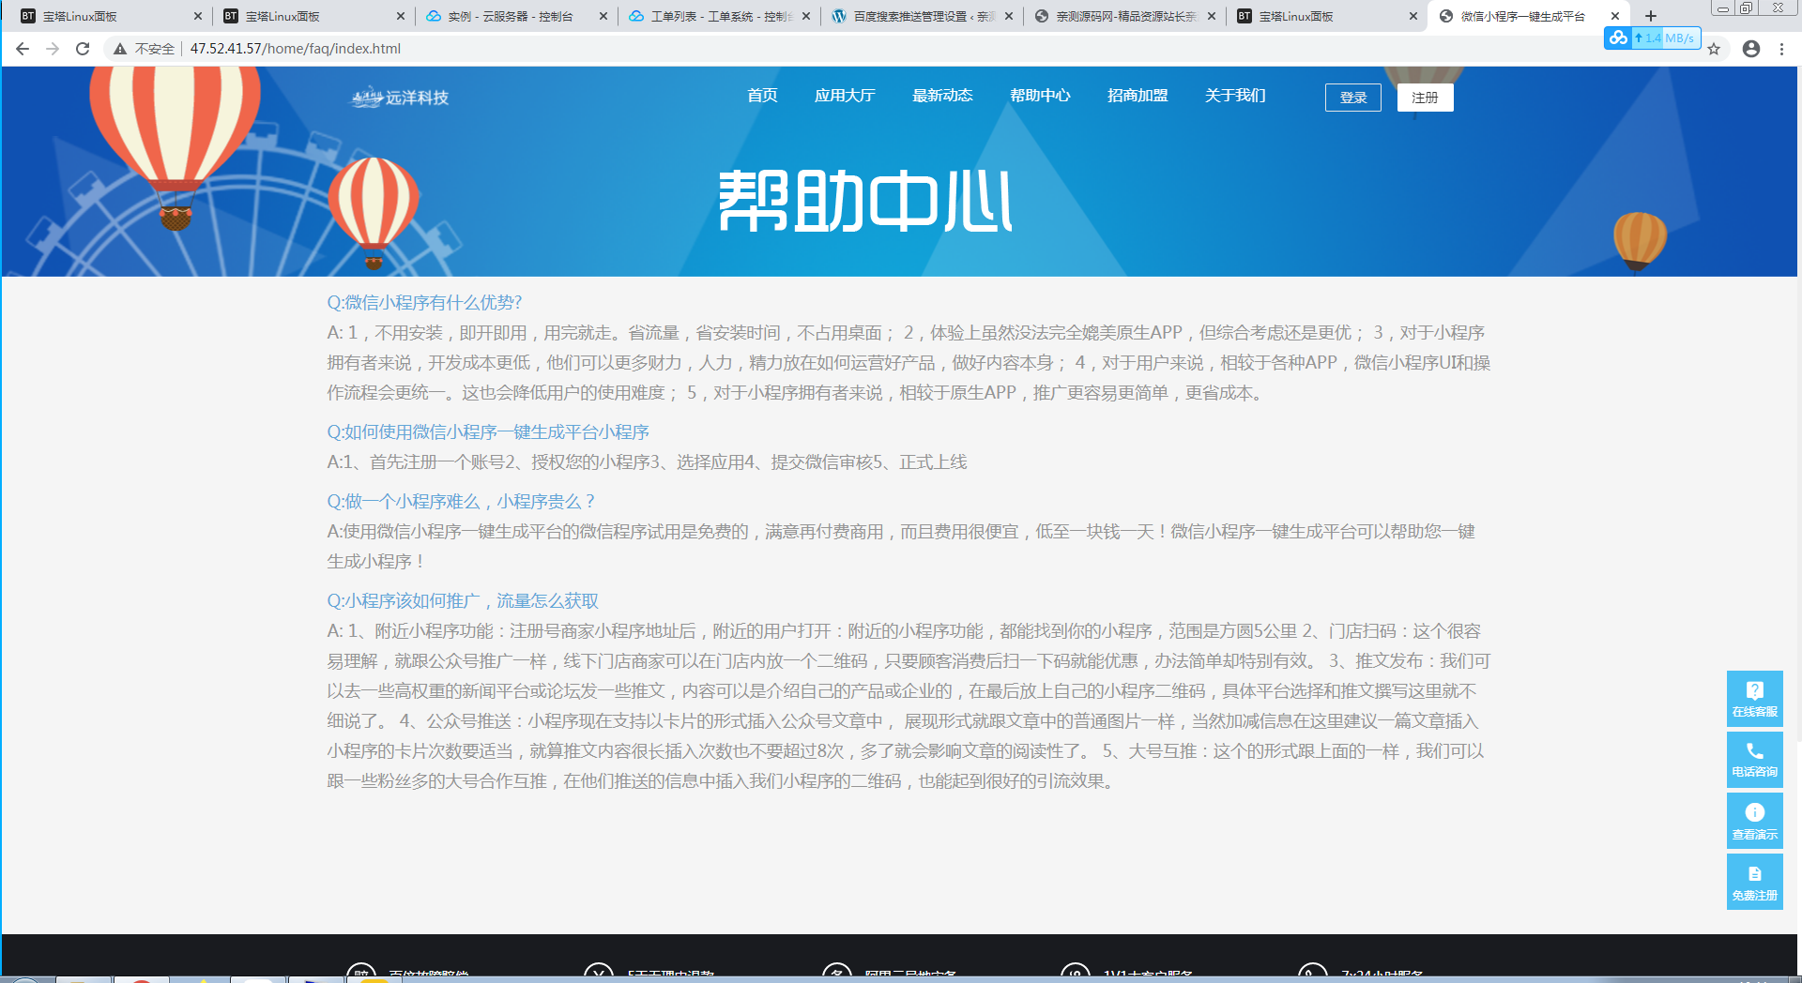This screenshot has width=1802, height=983.
Task: Open 最新动态 navigation item
Action: coord(942,96)
